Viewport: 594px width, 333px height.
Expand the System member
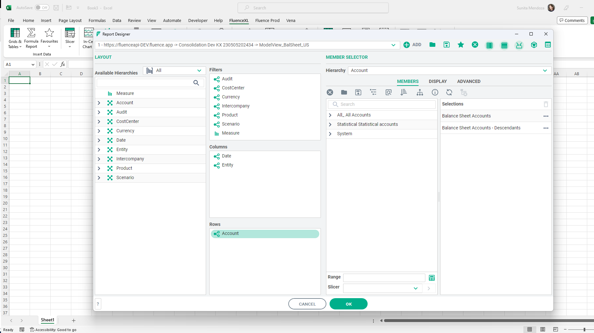330,134
